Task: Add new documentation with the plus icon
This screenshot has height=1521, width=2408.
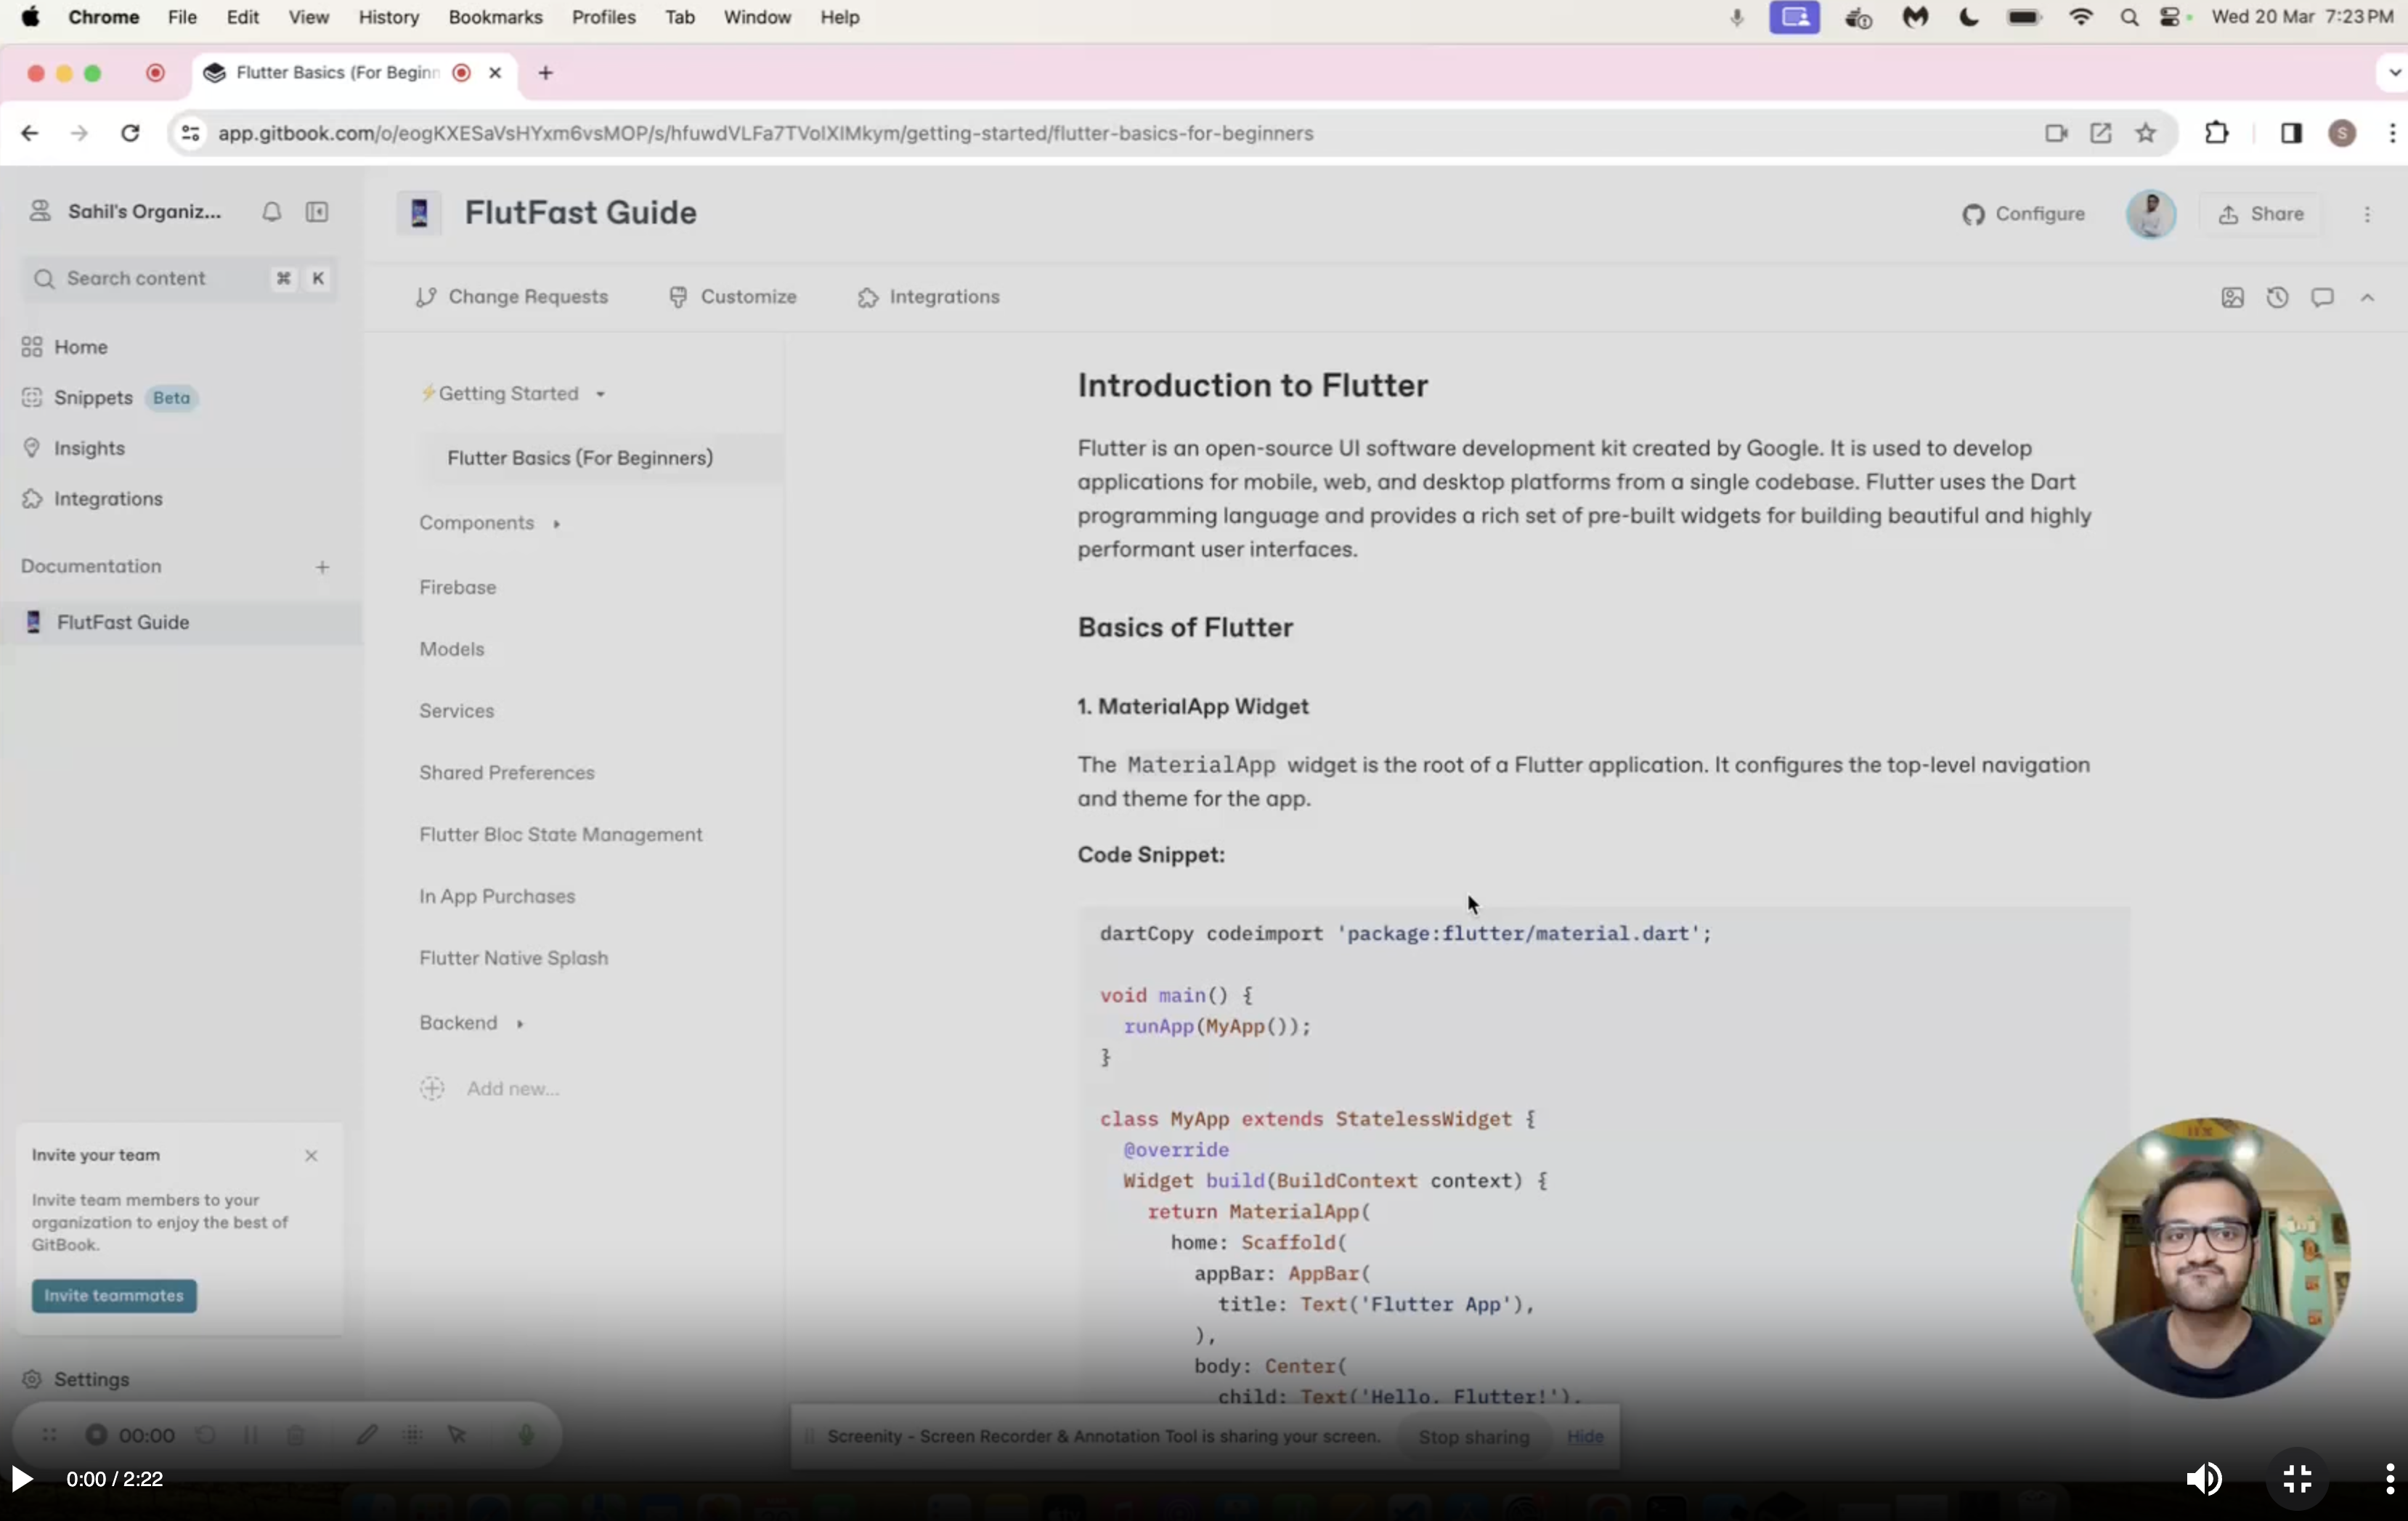Action: pyautogui.click(x=322, y=567)
